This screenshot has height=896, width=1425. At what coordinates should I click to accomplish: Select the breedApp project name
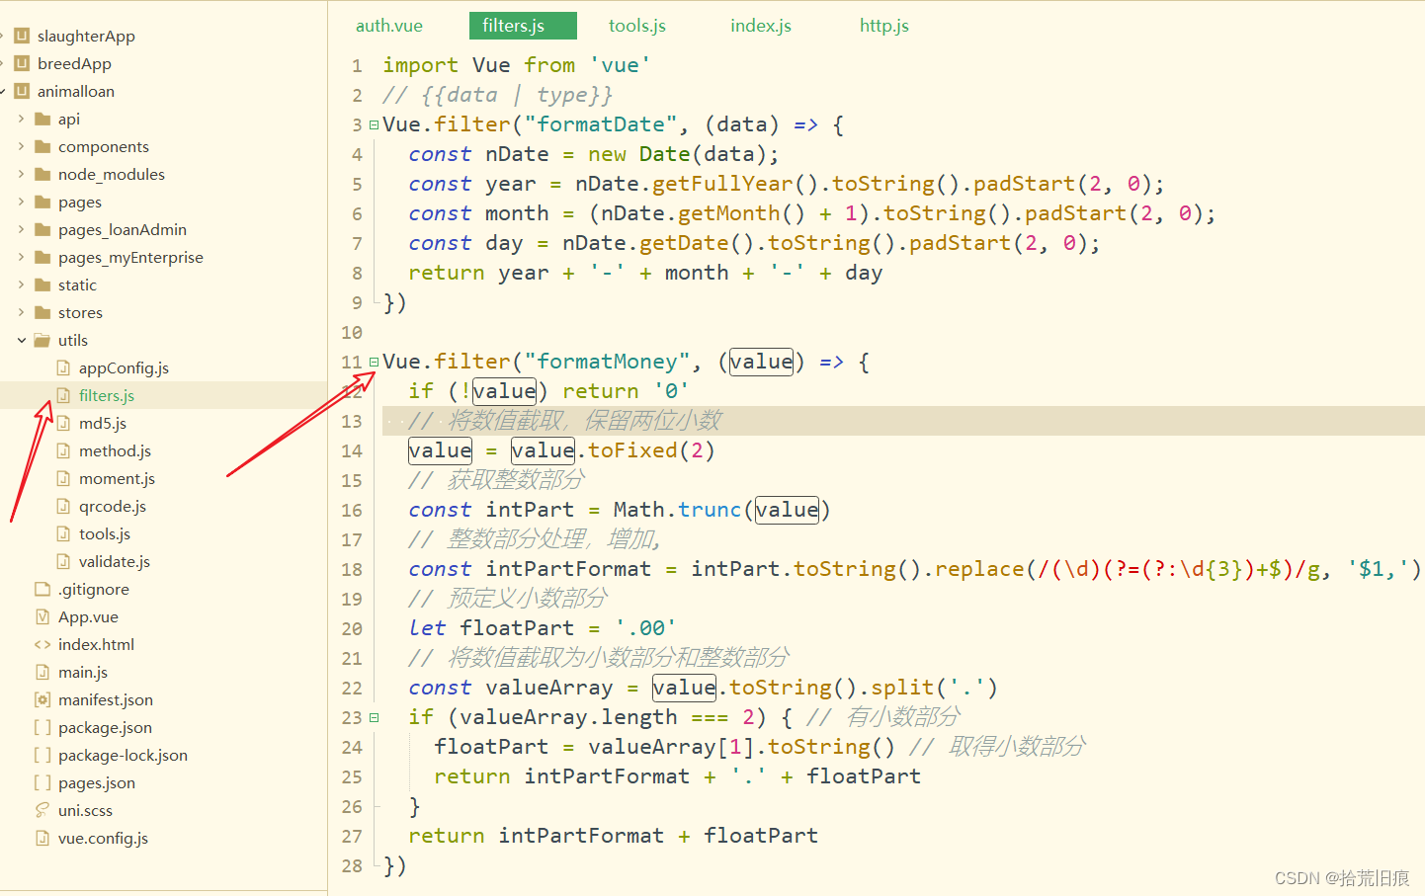click(x=74, y=63)
